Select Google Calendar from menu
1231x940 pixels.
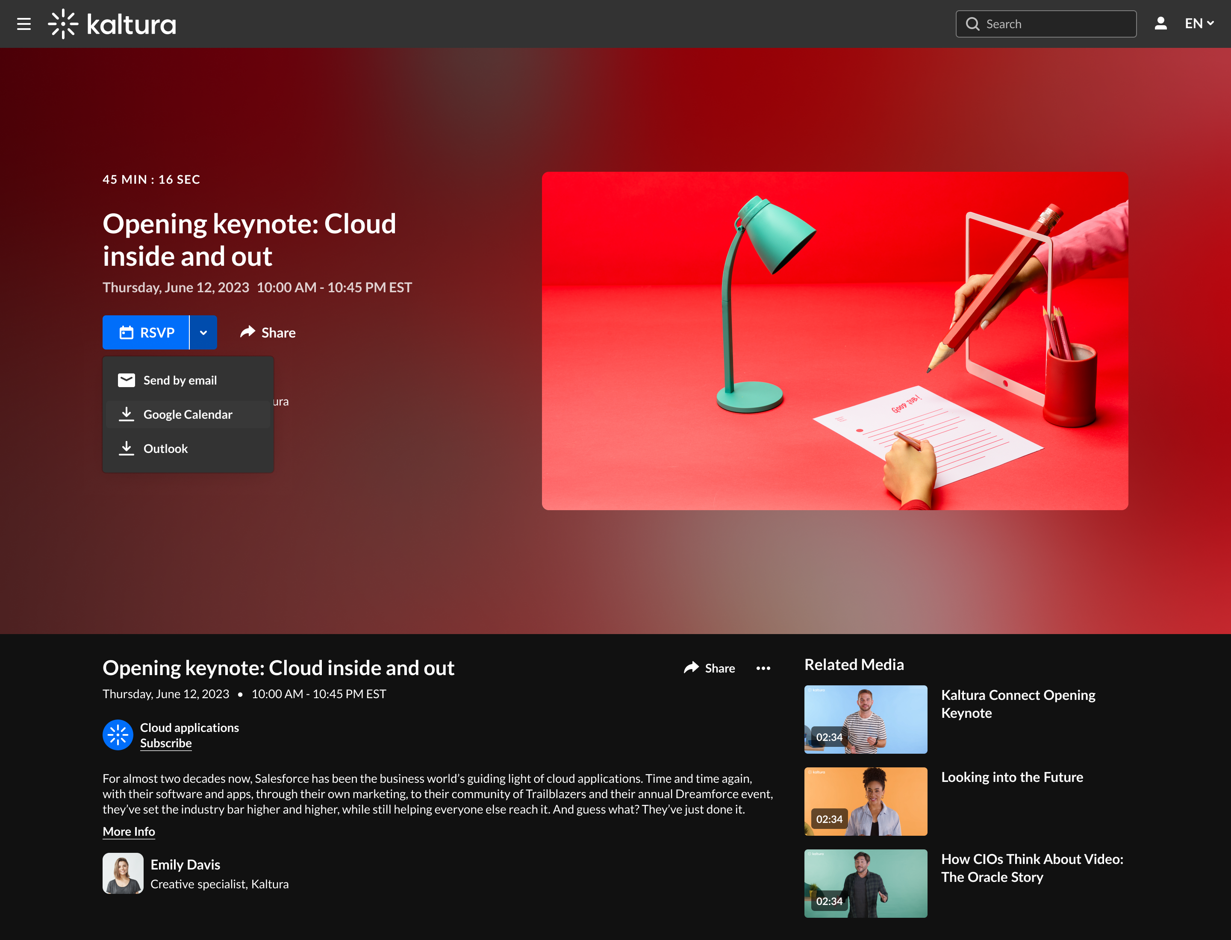(188, 414)
